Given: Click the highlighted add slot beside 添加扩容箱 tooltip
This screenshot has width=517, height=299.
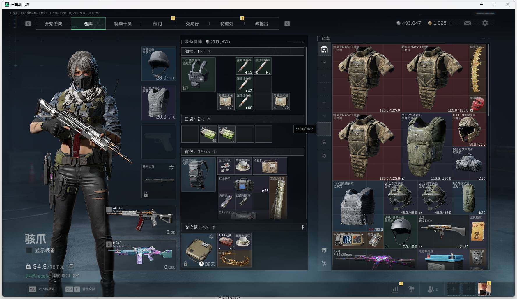Looking at the screenshot, I should point(324,129).
